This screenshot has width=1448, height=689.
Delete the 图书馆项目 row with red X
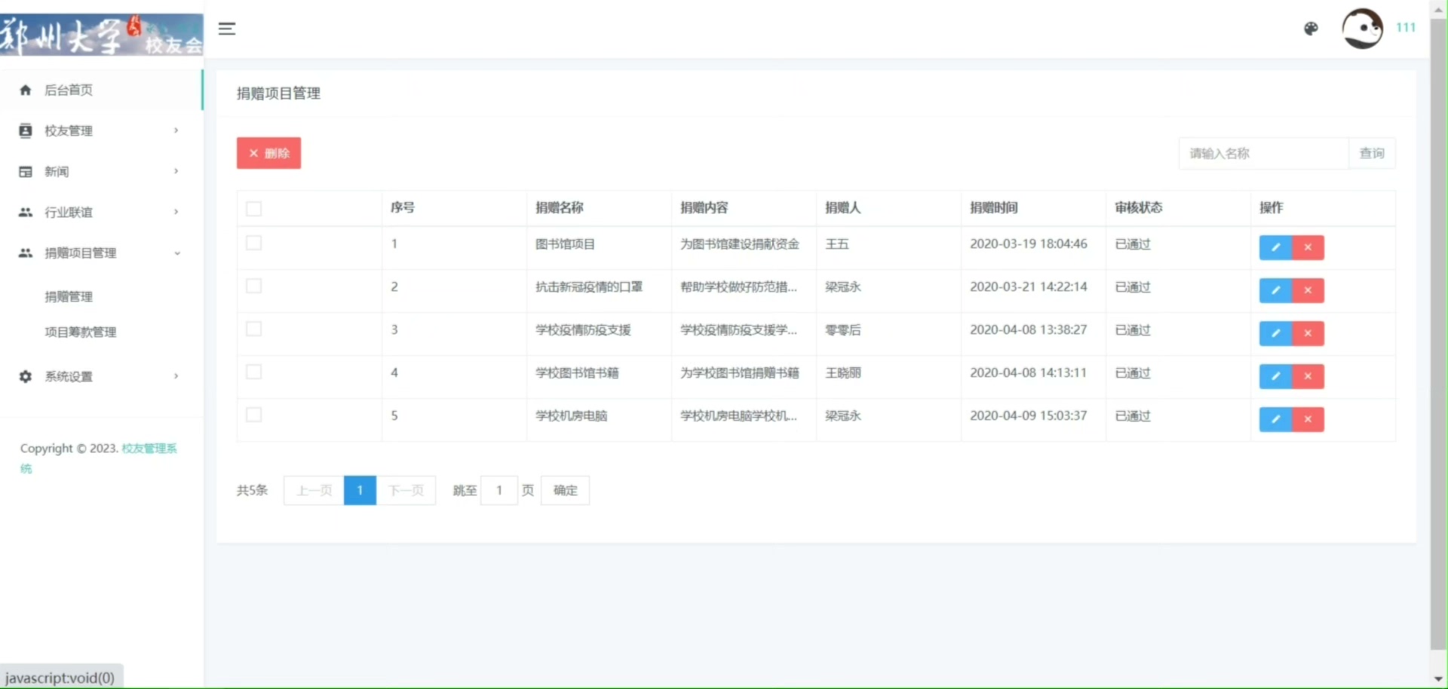click(1308, 247)
